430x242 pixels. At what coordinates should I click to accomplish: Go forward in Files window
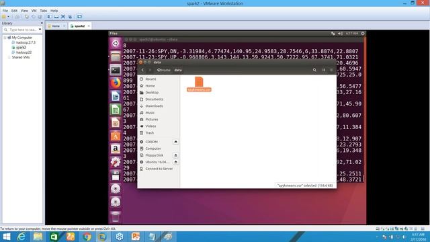(x=150, y=70)
